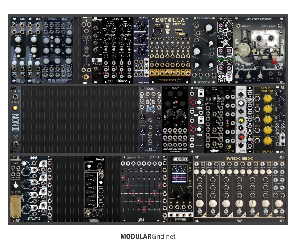Click the MIDI IN DIN socket on Nutella

point(157,31)
